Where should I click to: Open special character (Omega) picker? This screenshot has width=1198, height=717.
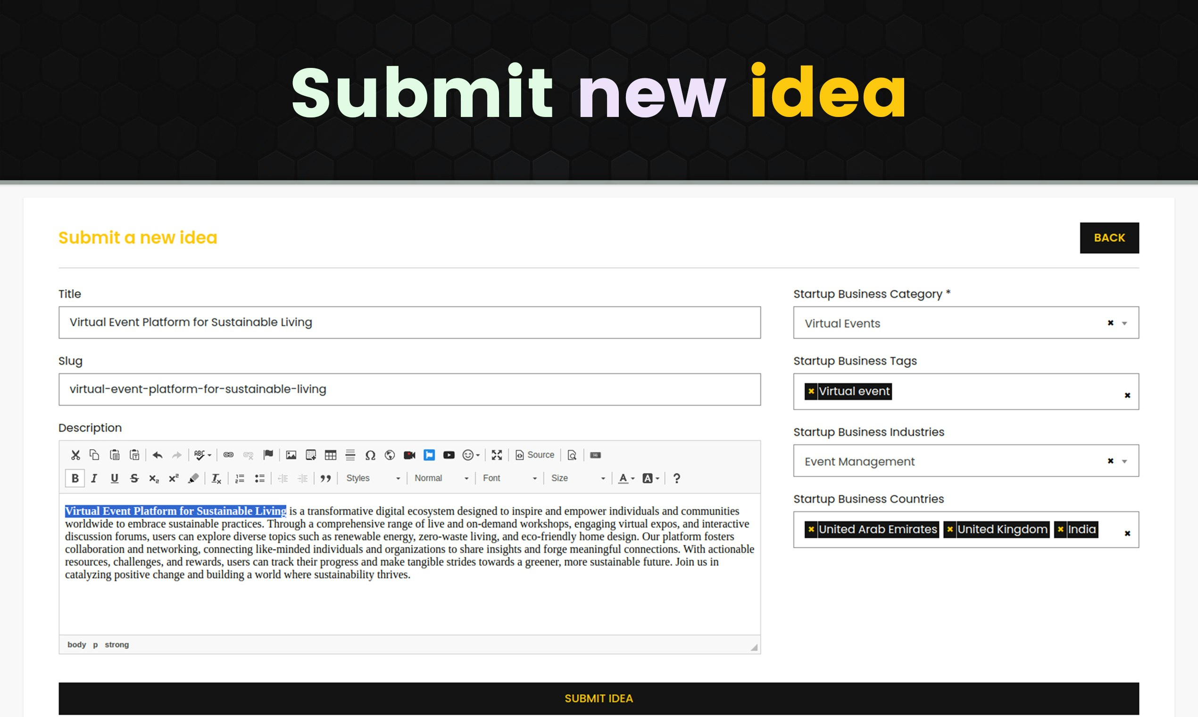point(370,455)
